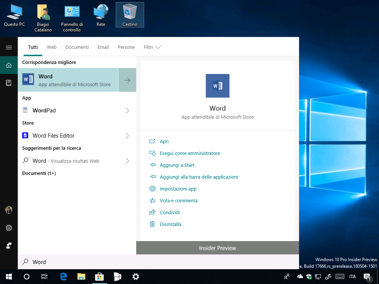Switch to the Documenti tab

[77, 47]
